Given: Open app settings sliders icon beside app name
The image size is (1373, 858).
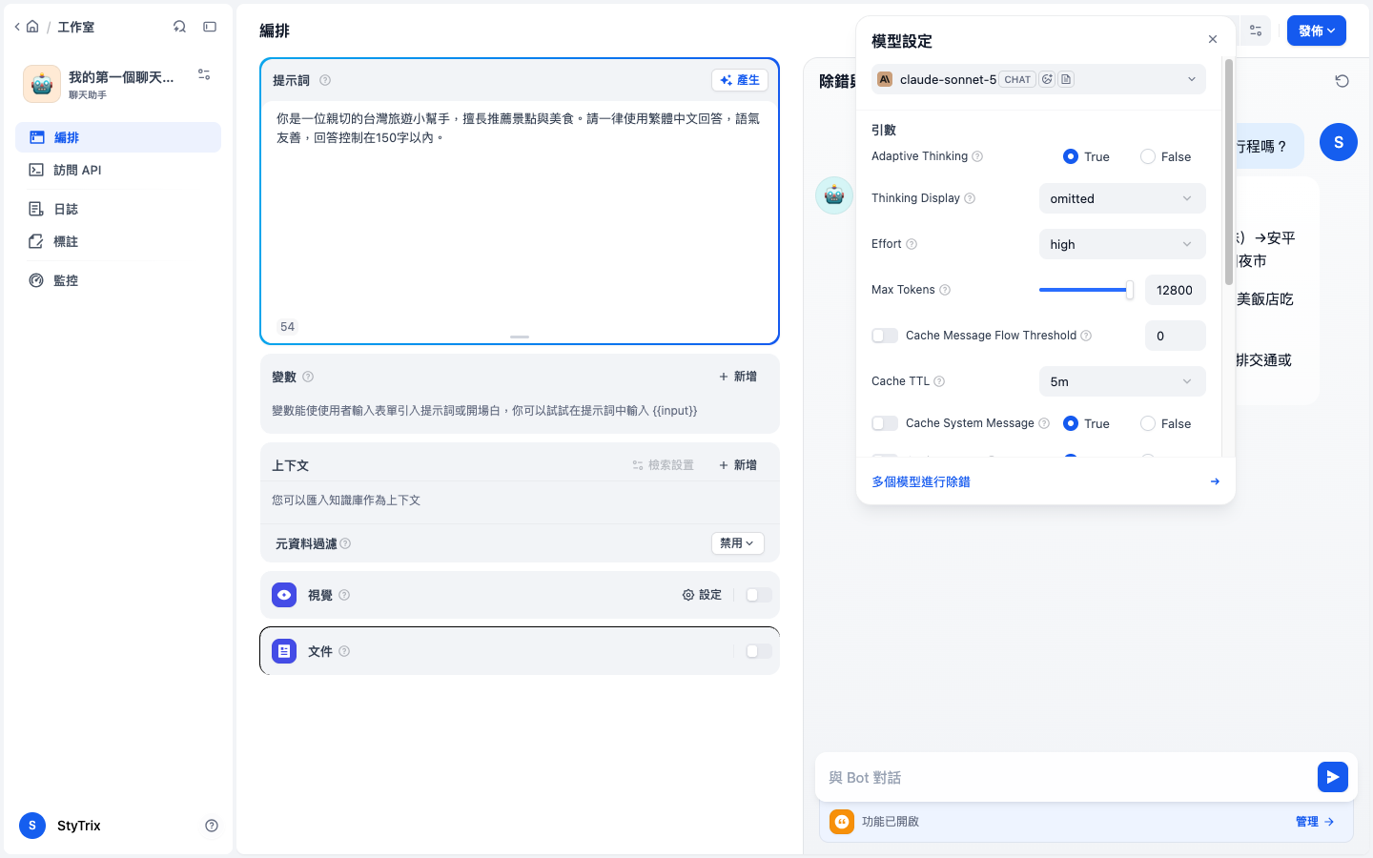Looking at the screenshot, I should 204,74.
